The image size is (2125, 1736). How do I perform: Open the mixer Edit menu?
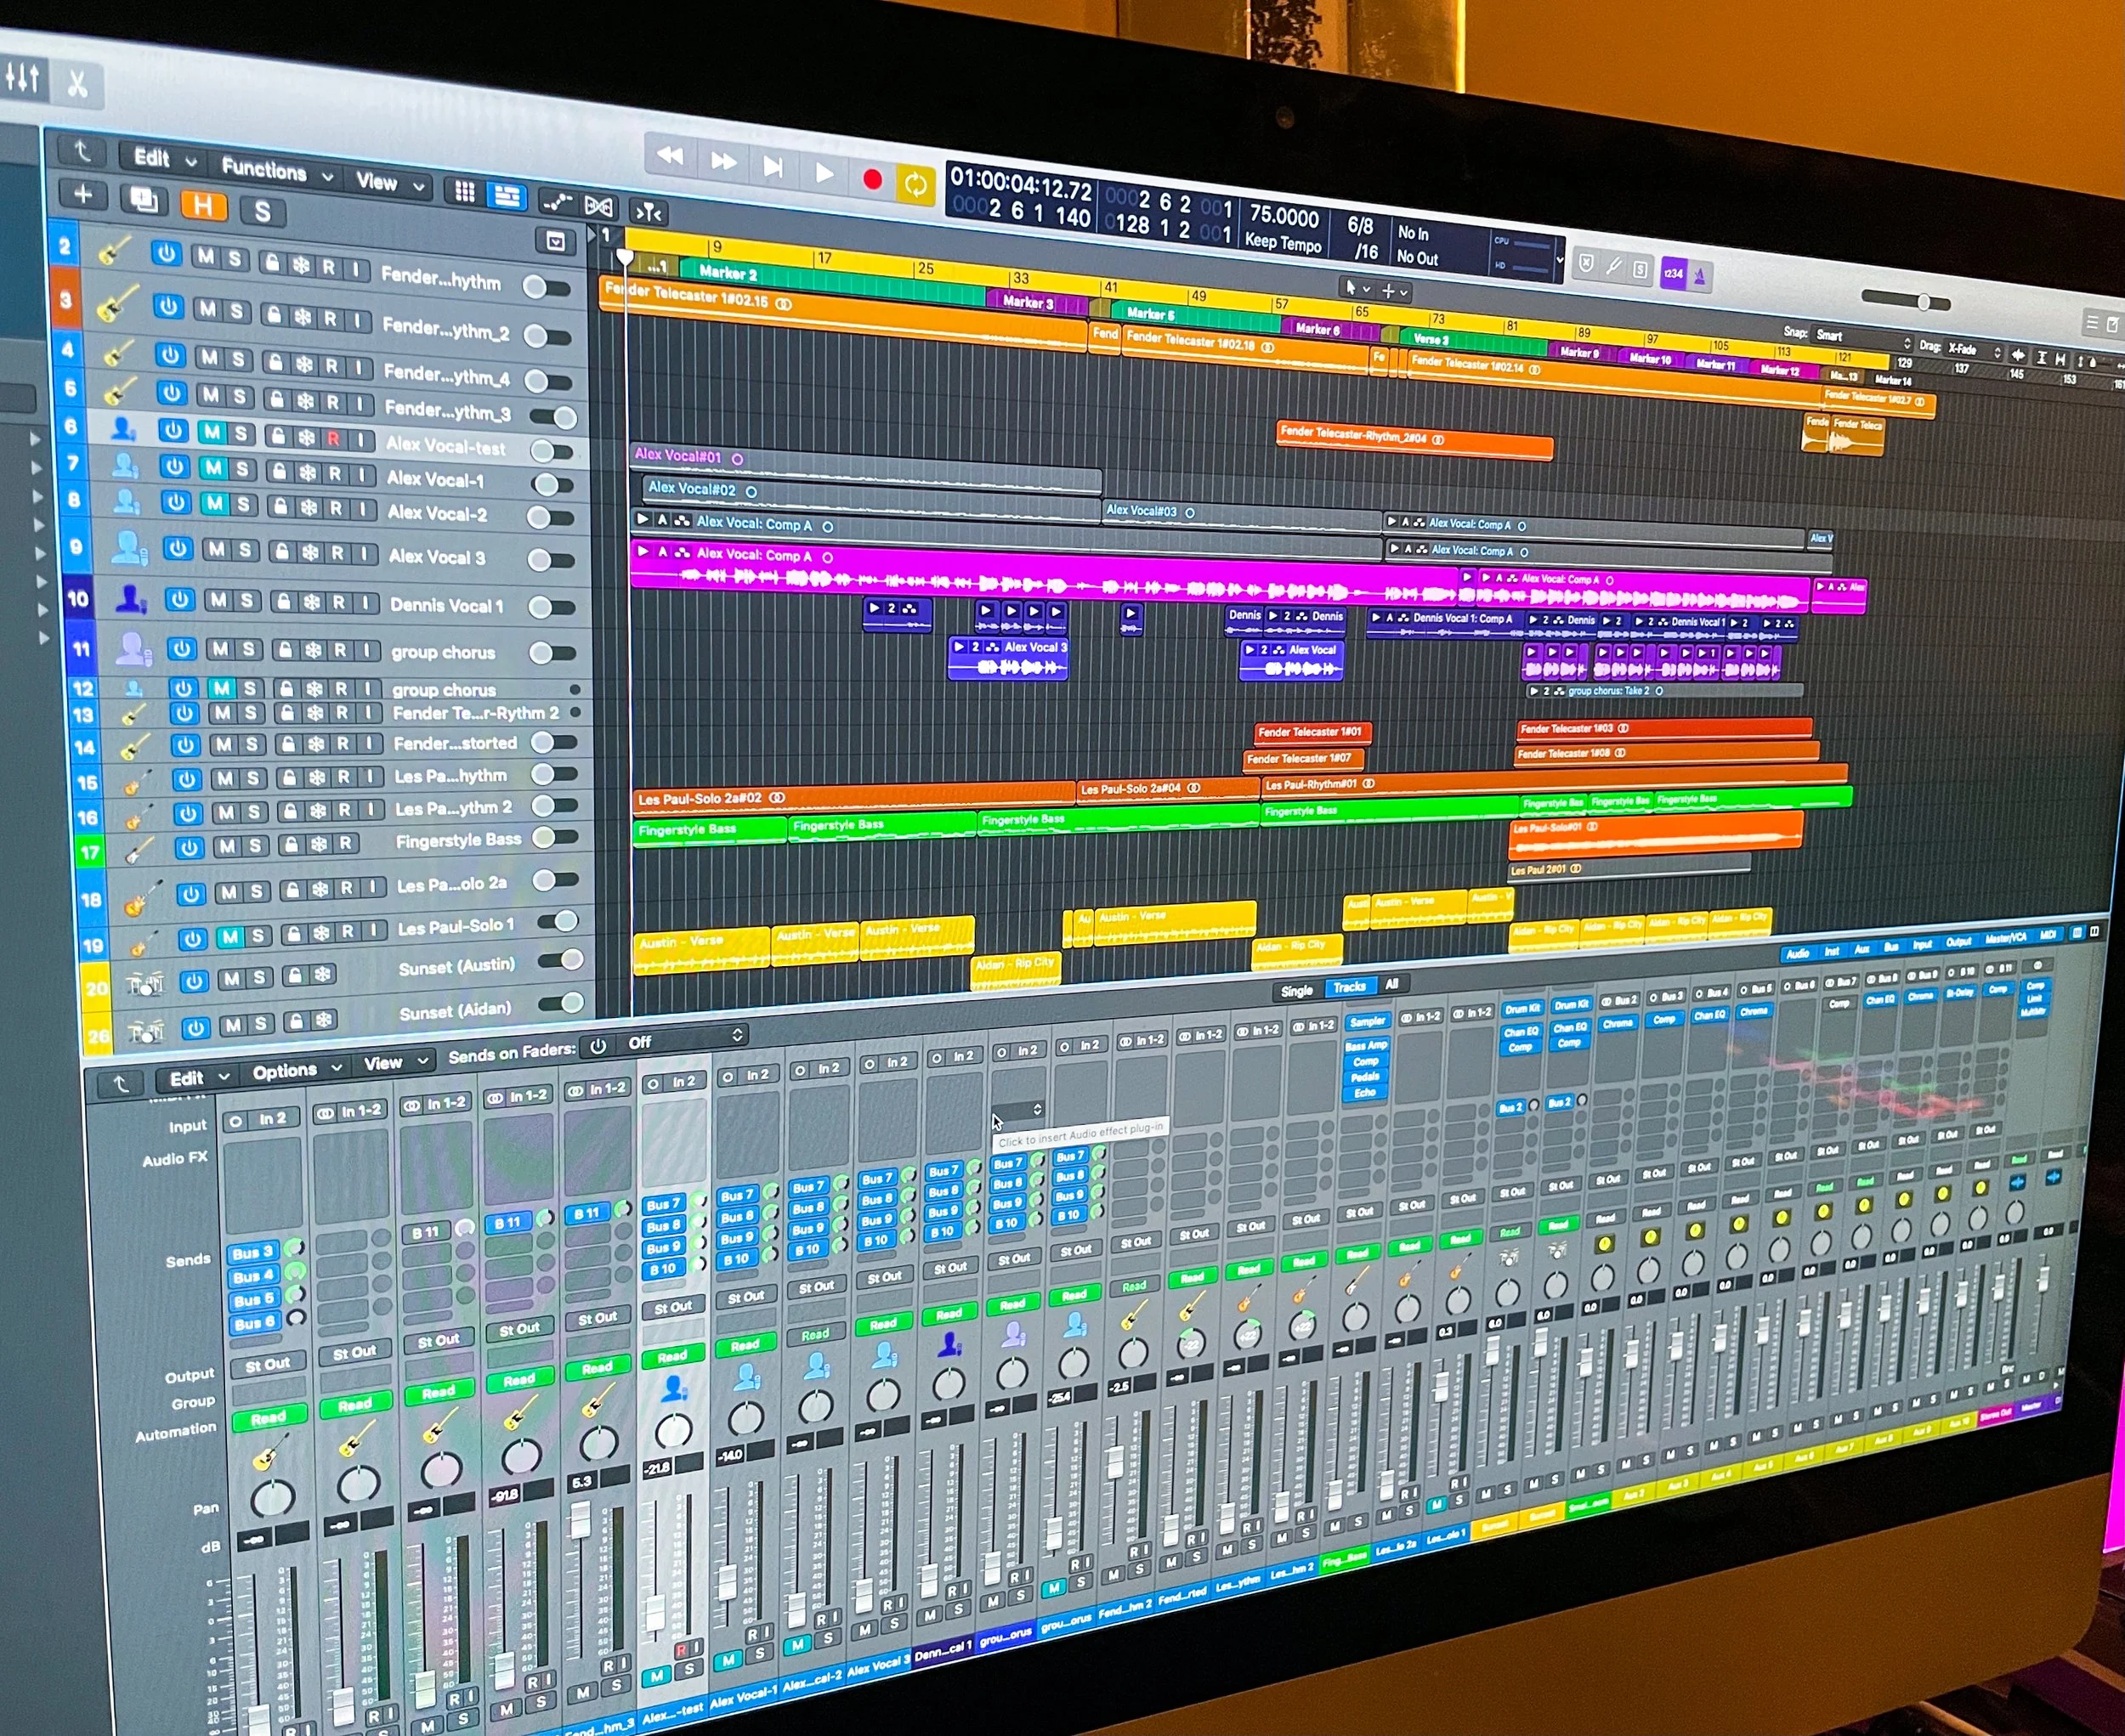pyautogui.click(x=199, y=1078)
